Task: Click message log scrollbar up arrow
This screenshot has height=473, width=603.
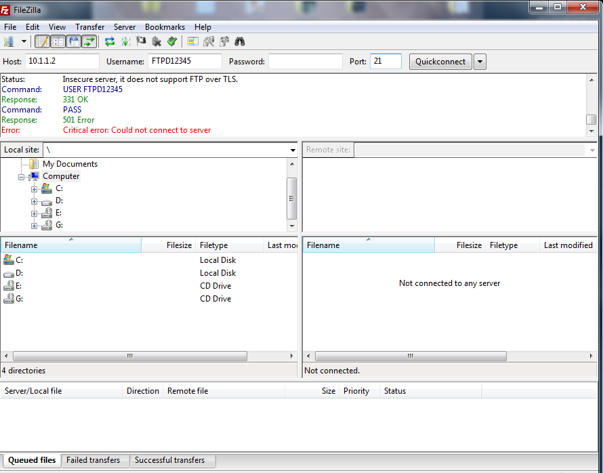Action: 591,80
